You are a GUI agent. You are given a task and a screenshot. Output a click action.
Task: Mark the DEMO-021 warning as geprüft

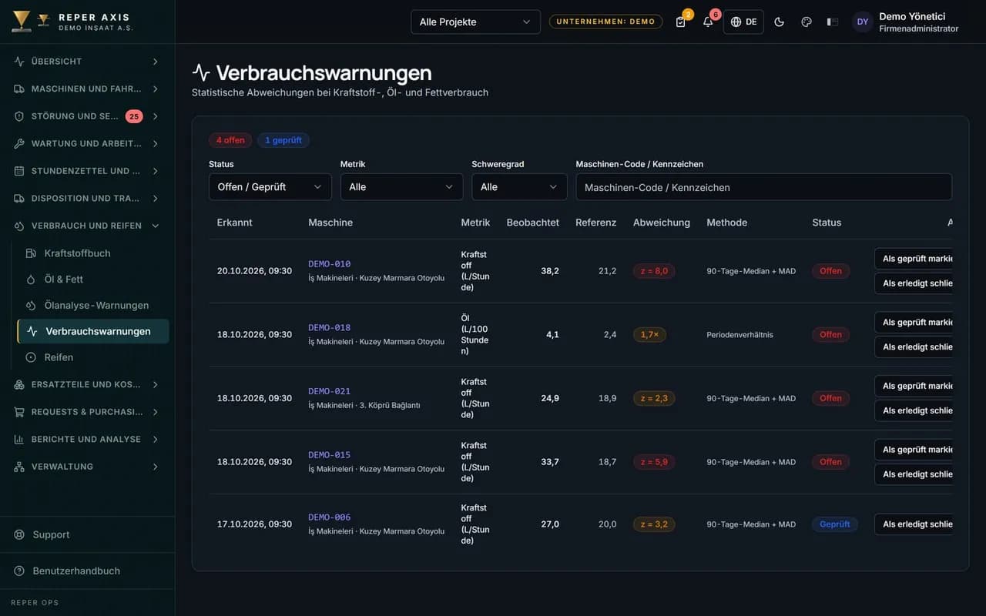914,386
